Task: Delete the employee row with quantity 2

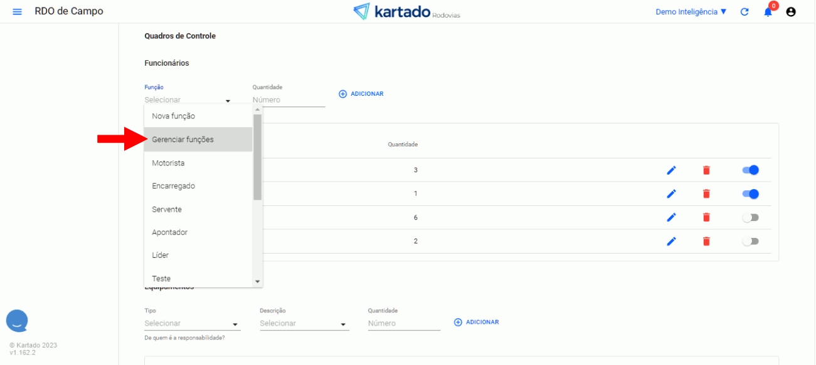Action: [x=706, y=241]
